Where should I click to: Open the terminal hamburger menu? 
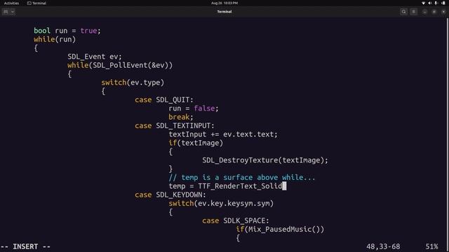(x=414, y=12)
